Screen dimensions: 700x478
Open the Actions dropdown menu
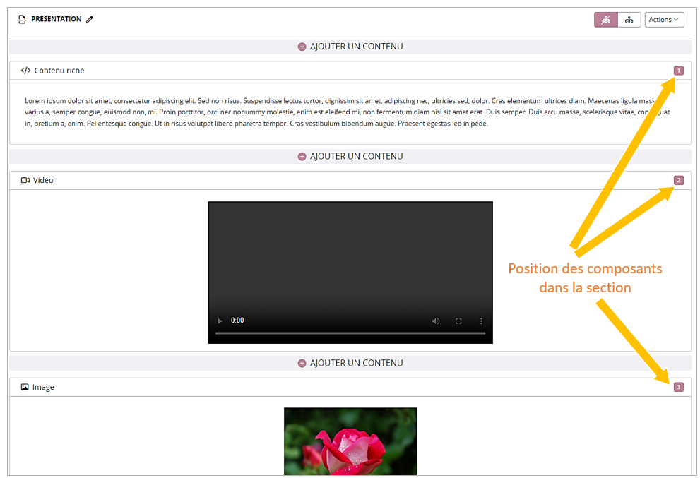(x=664, y=20)
